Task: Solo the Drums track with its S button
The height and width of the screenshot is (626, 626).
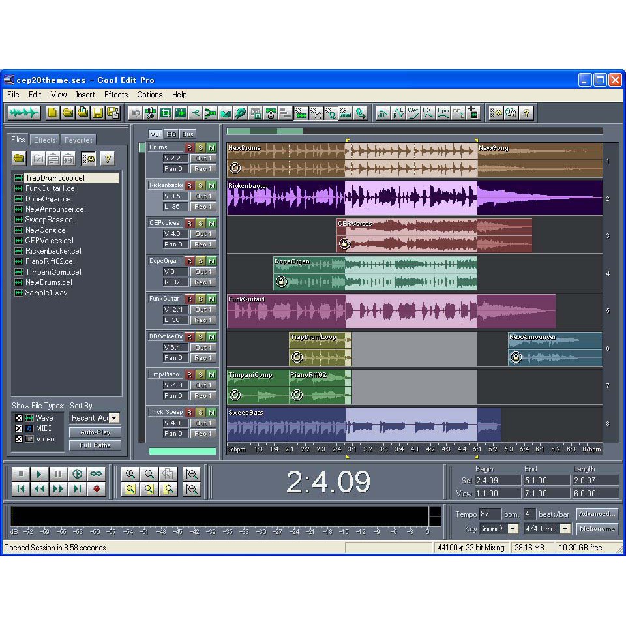Action: 200,148
